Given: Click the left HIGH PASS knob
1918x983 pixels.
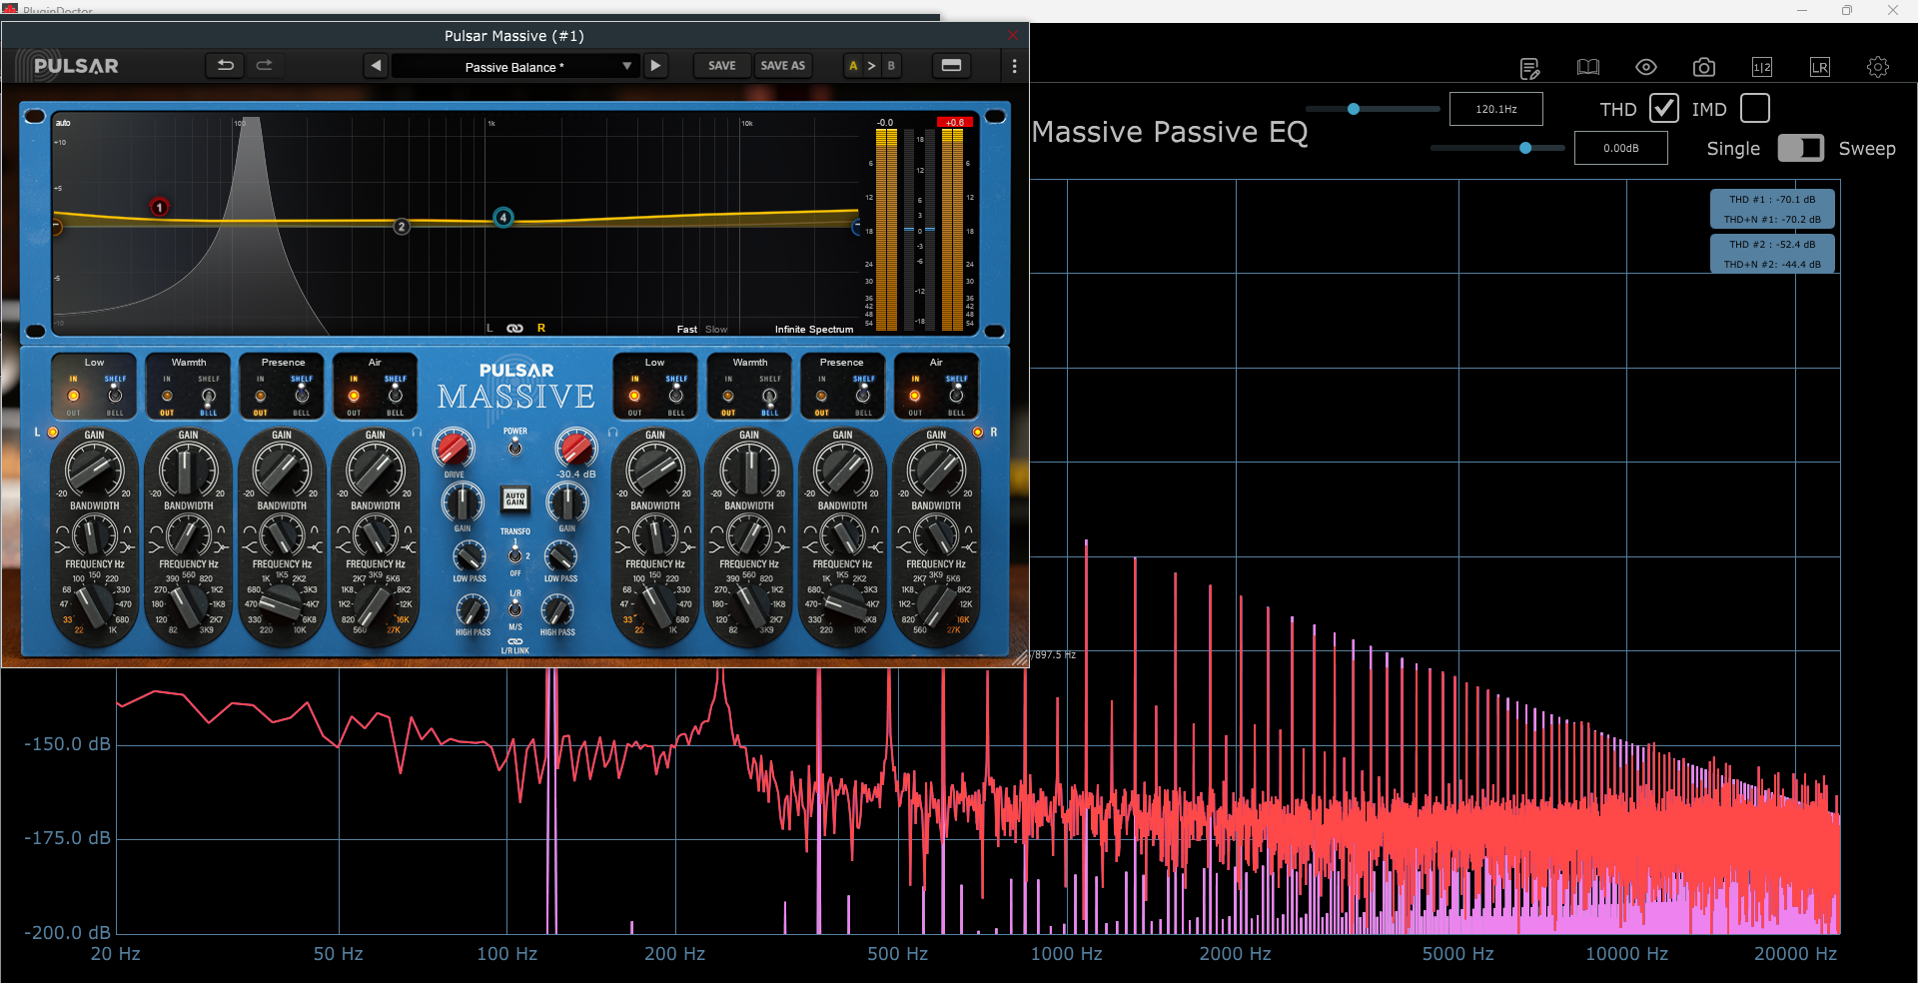Looking at the screenshot, I should point(473,609).
